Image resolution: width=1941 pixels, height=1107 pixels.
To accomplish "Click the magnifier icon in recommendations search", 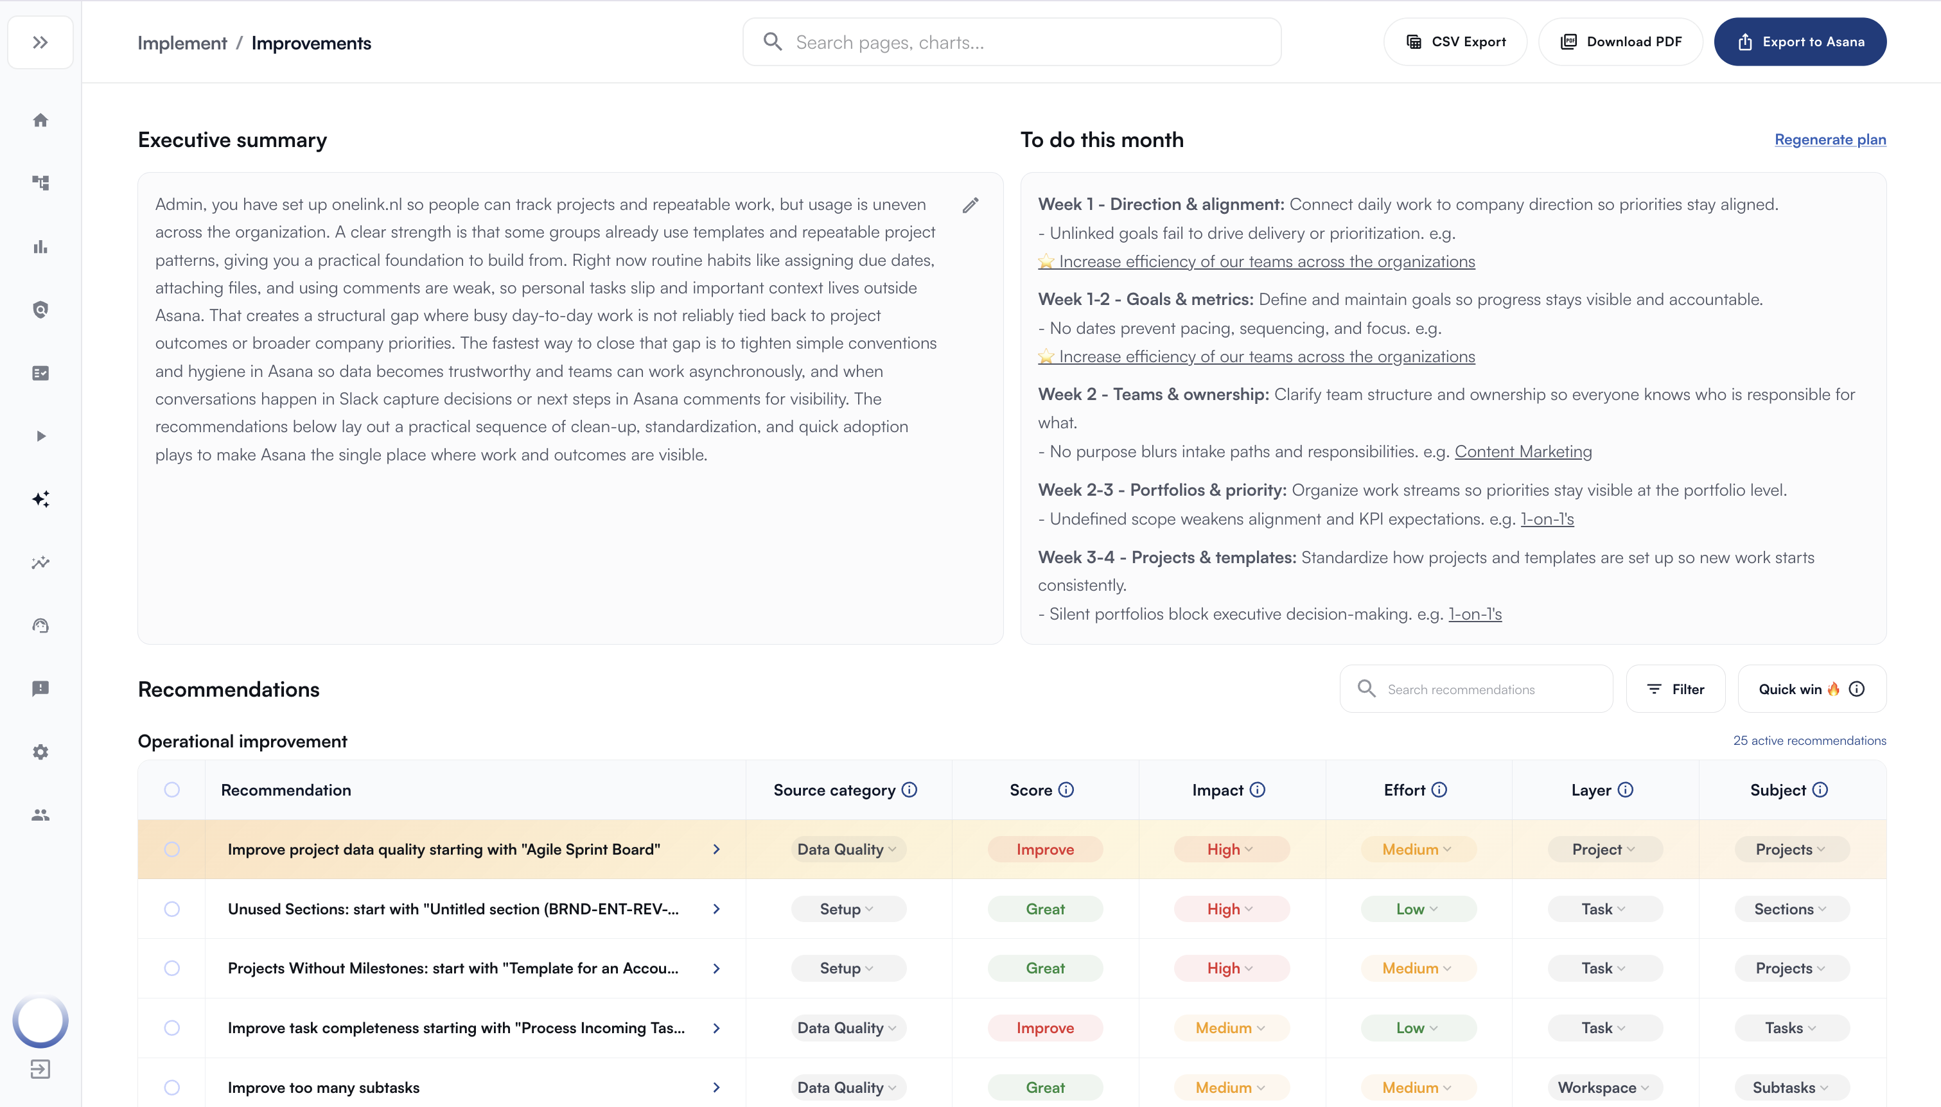I will pos(1366,689).
